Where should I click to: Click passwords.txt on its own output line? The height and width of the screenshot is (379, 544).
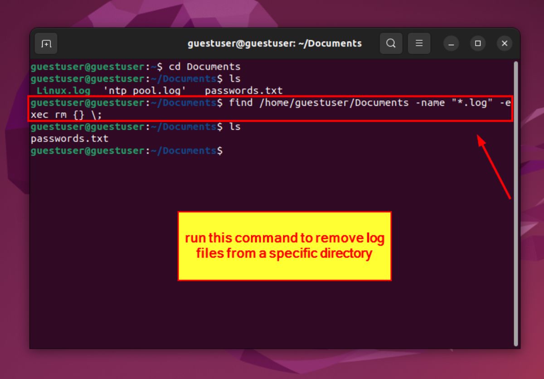click(70, 138)
